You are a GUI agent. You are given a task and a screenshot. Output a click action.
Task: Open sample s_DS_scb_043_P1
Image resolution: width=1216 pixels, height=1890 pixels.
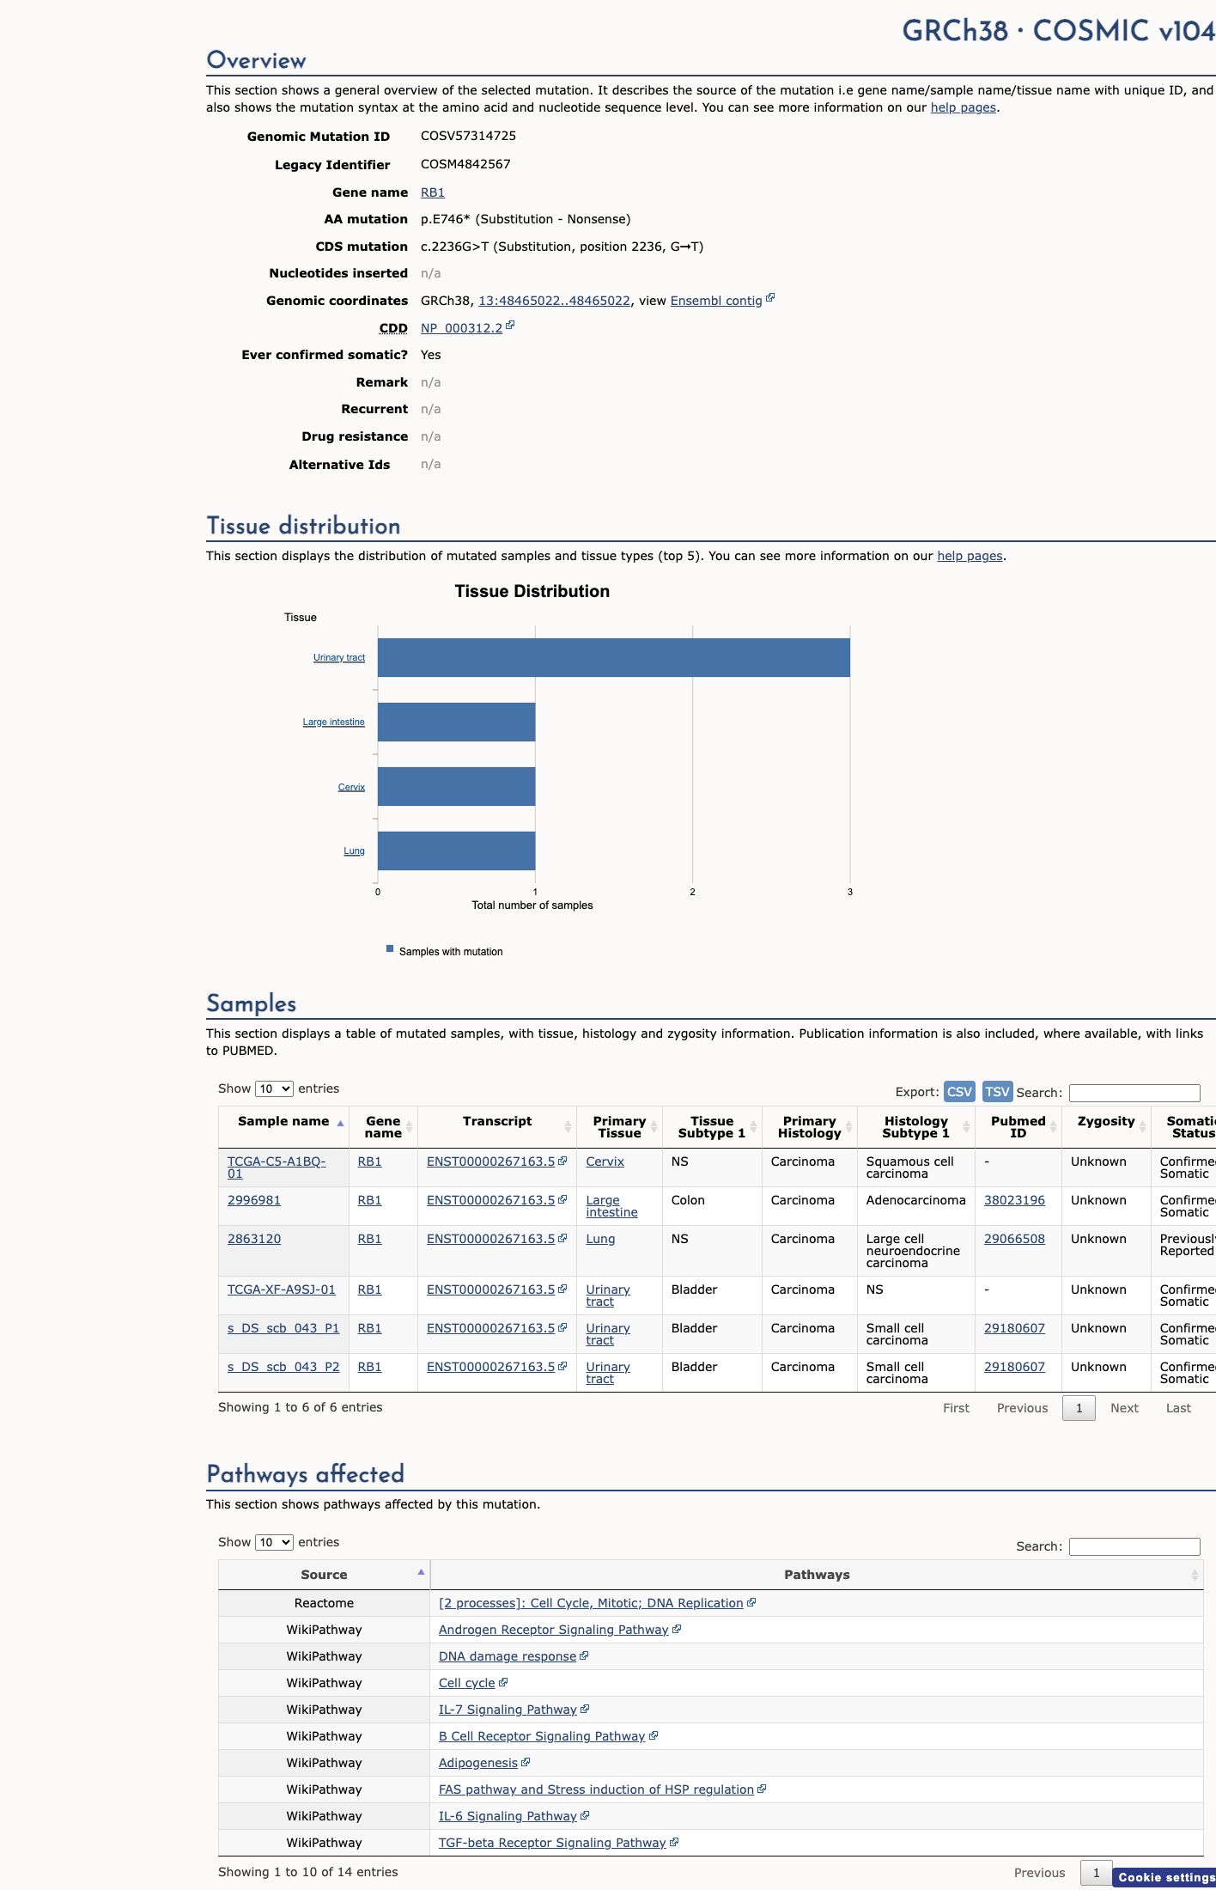click(283, 1328)
